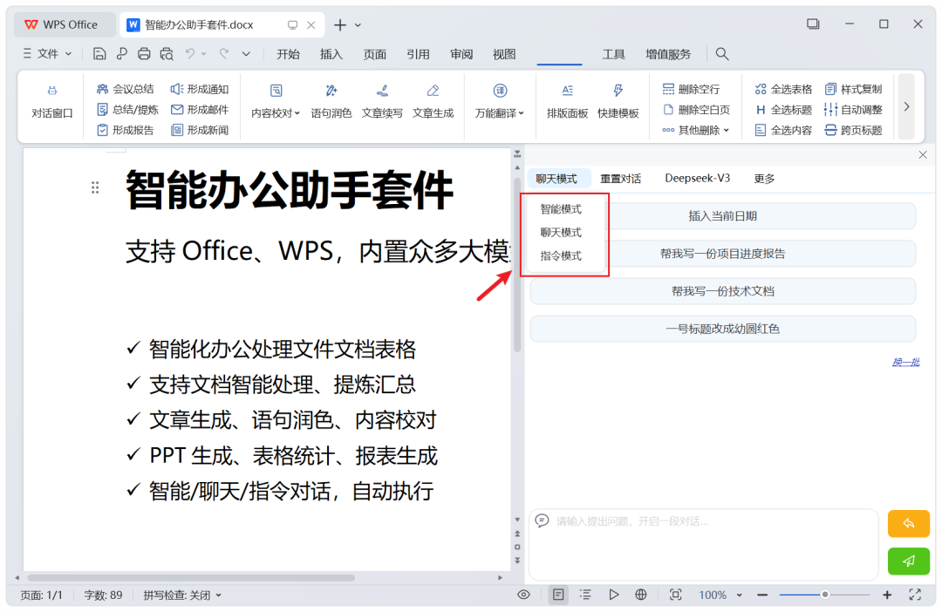Open the 100% zoom level dropdown

(x=720, y=595)
